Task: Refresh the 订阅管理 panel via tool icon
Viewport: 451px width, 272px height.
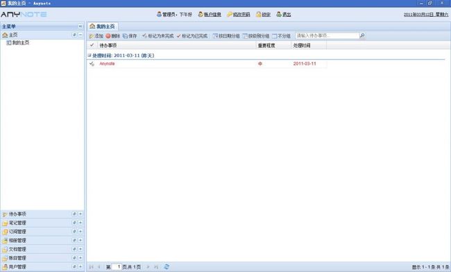Action: [74, 232]
